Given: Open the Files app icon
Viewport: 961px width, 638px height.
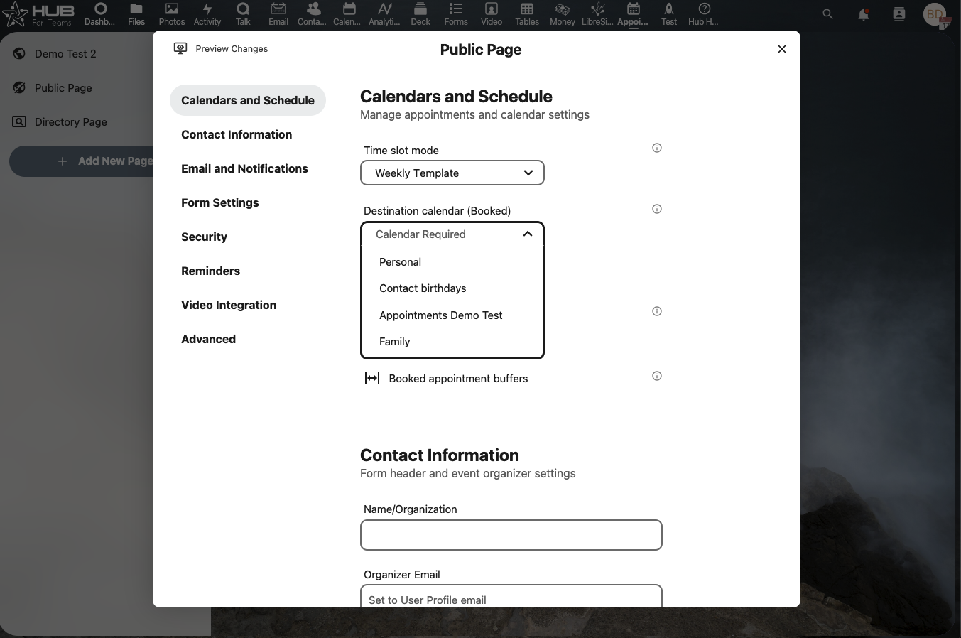Looking at the screenshot, I should 136,13.
